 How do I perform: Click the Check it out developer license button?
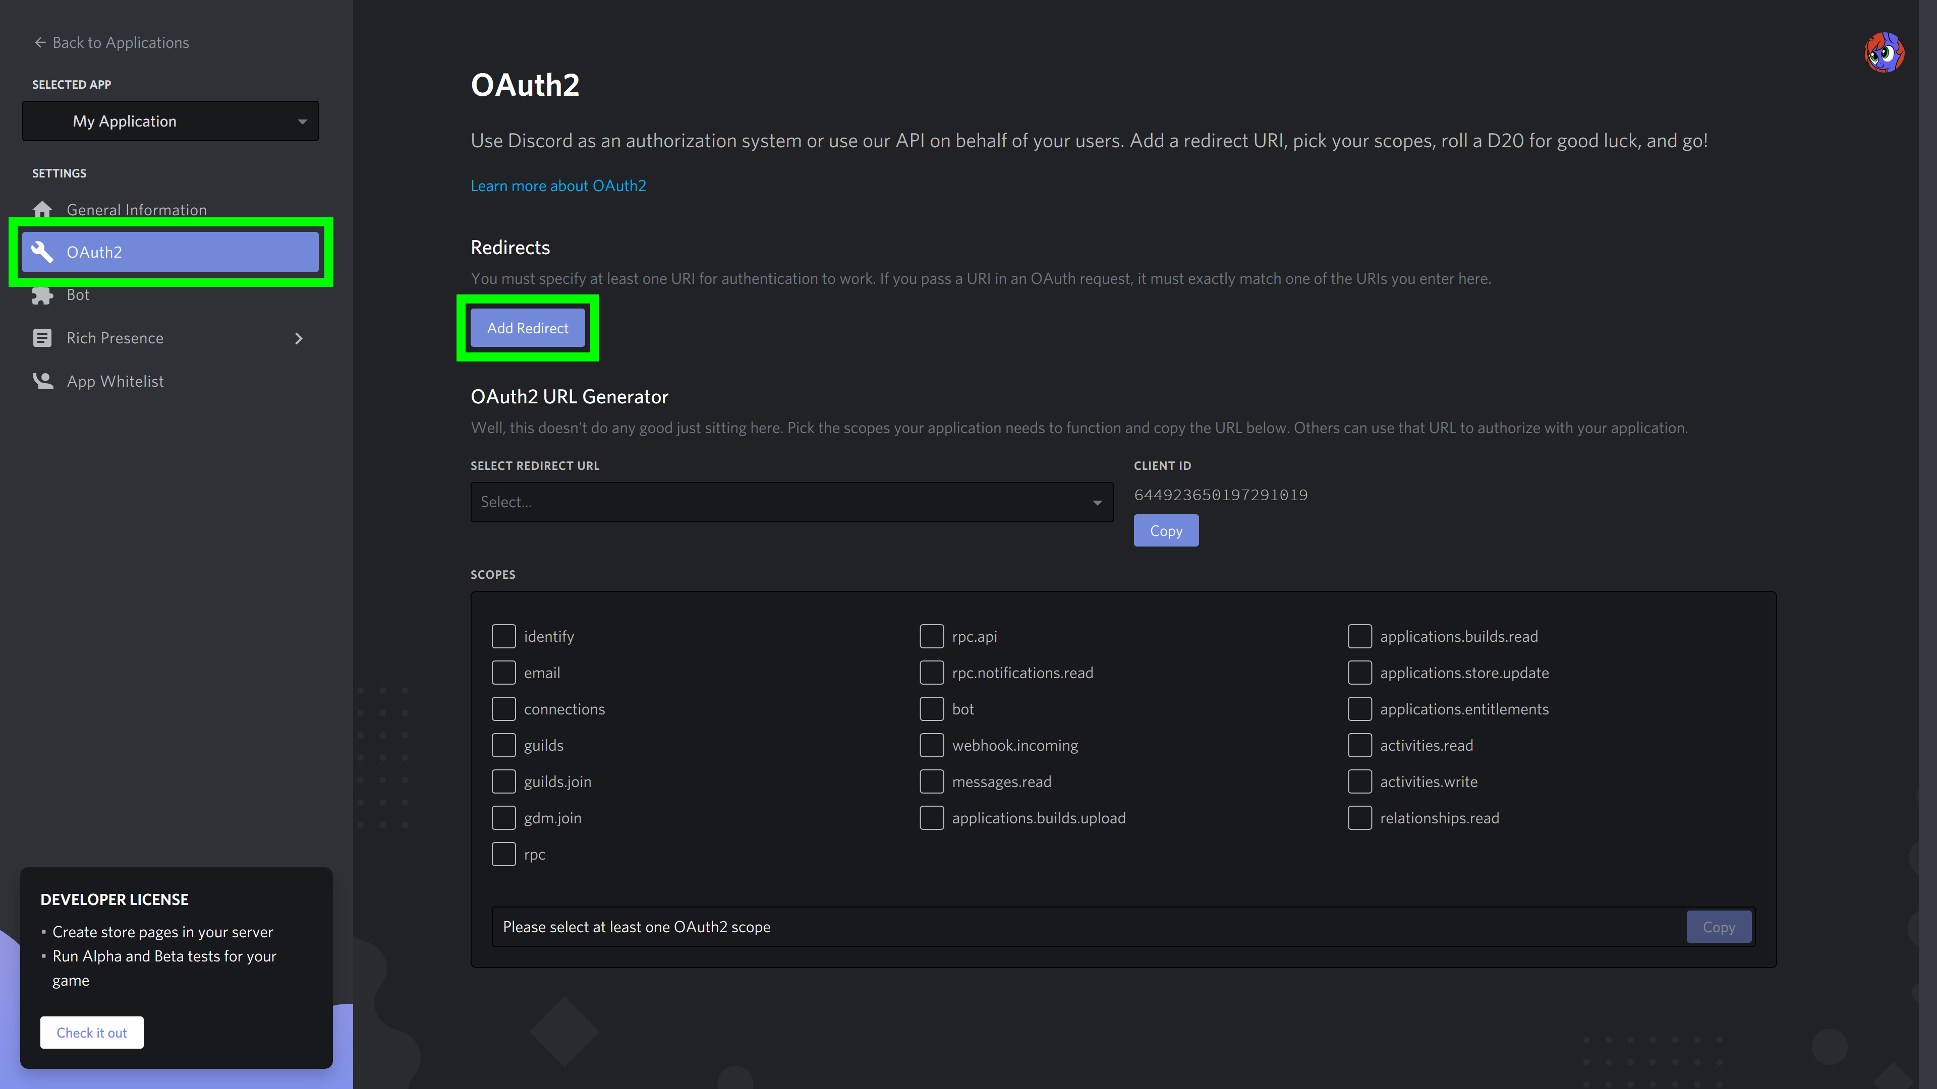pyautogui.click(x=92, y=1033)
